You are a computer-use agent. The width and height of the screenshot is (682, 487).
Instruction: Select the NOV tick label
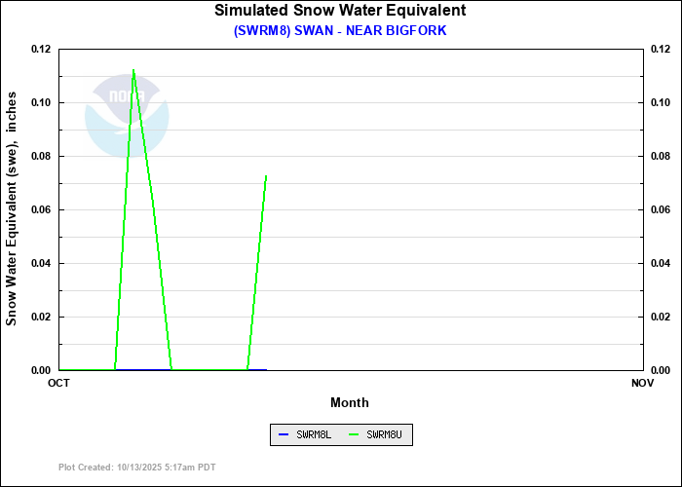tap(642, 383)
